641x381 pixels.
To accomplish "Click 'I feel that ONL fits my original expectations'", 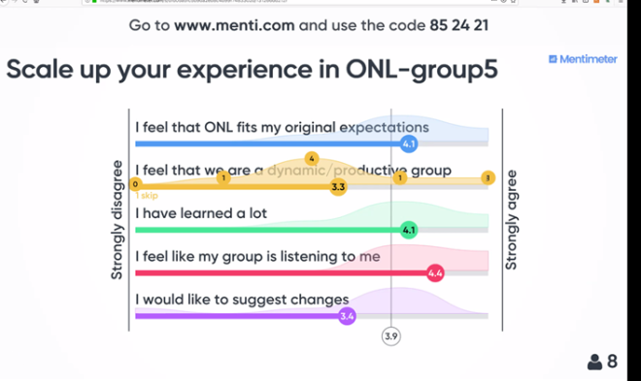I will click(282, 127).
